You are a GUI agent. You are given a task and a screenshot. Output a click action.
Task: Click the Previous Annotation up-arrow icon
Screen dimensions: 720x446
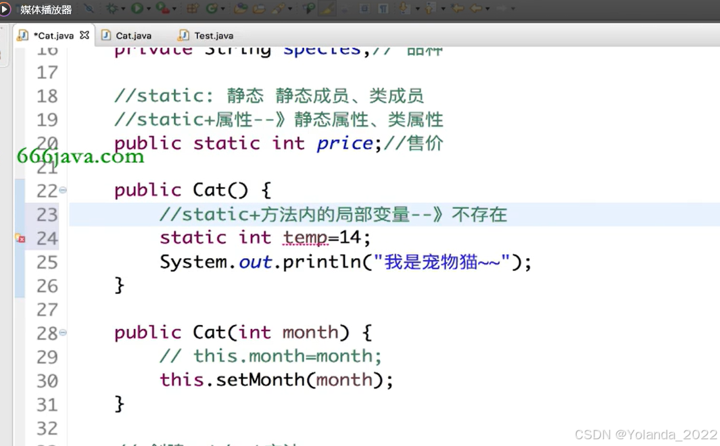pyautogui.click(x=430, y=8)
